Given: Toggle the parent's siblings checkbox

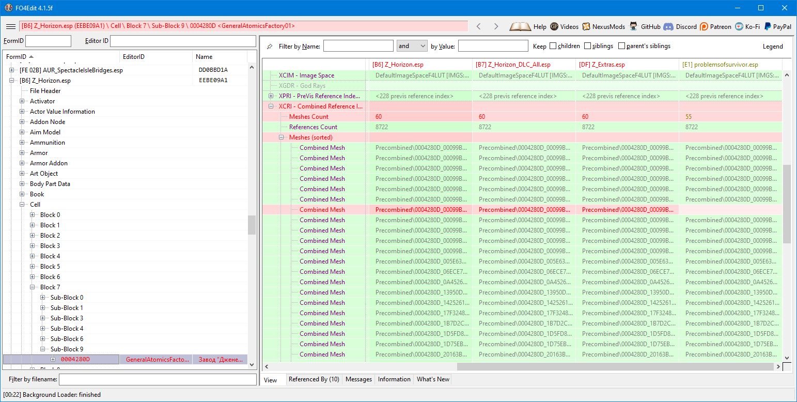Looking at the screenshot, I should 622,46.
